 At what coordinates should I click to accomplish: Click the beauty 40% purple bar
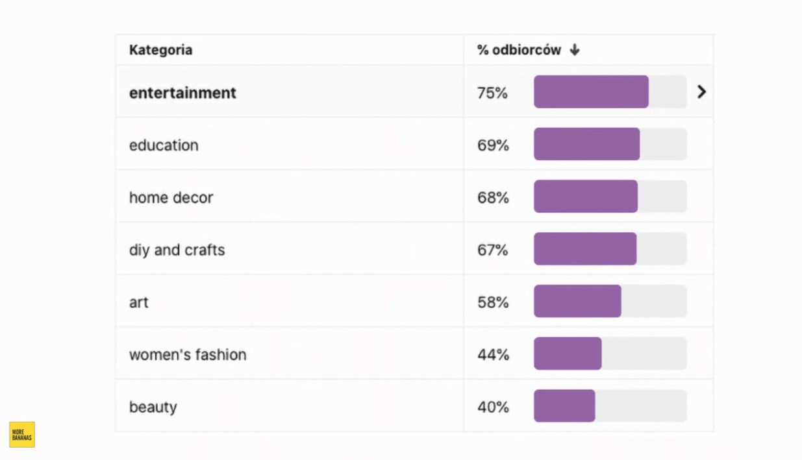coord(564,406)
